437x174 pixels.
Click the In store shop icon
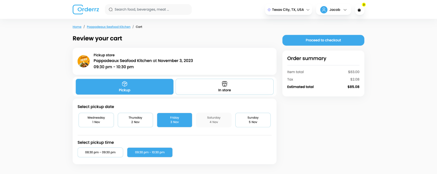pos(225,84)
